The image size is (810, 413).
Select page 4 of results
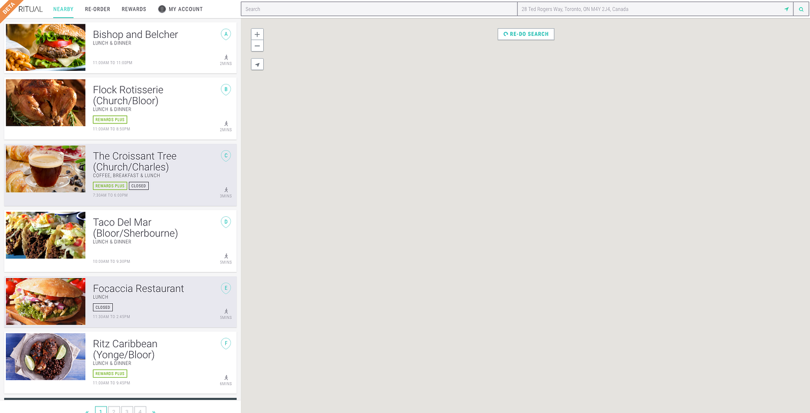click(x=140, y=410)
